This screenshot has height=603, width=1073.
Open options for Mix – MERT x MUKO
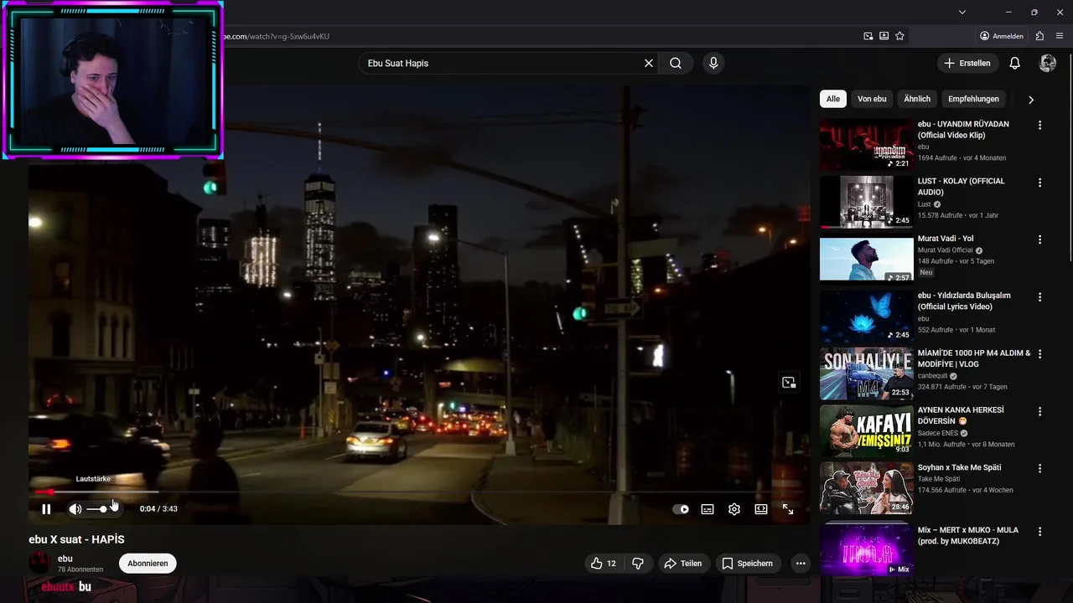tap(1039, 532)
